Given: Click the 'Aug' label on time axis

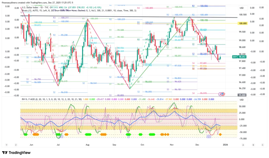Looking at the screenshot, I should pyautogui.click(x=87, y=144).
